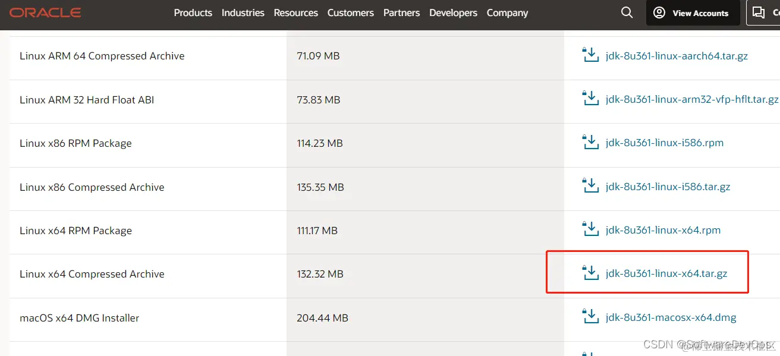Select 'Linux x64 Compressed Archive' text
Viewport: 780px width, 356px height.
[92, 274]
